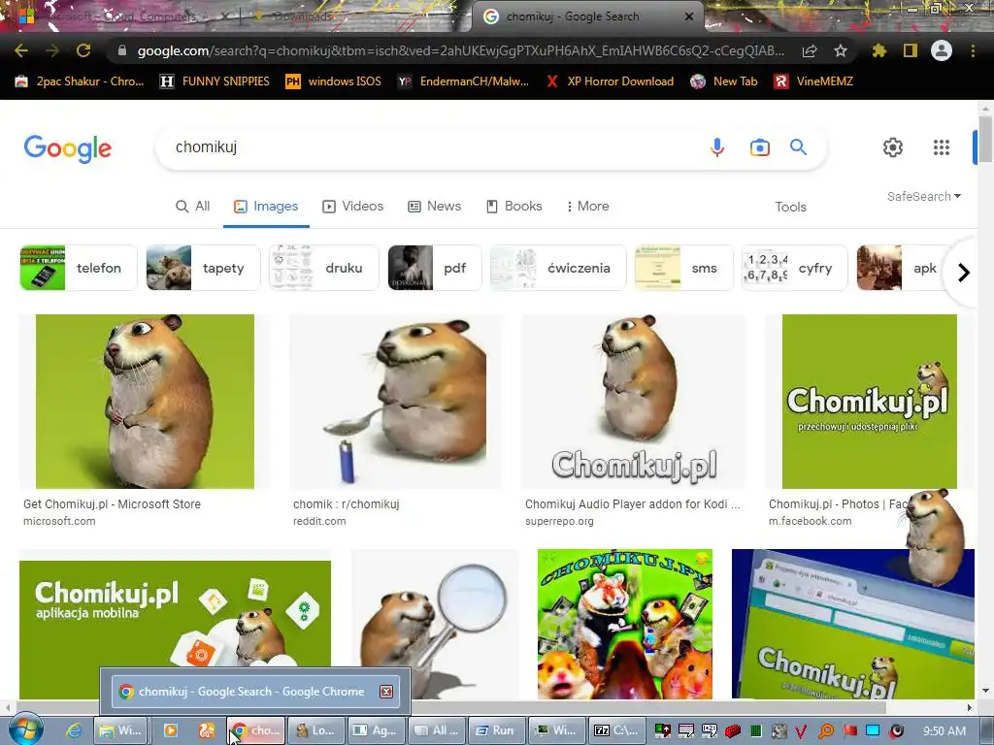Filter results with telefon chip
This screenshot has width=994, height=745.
[79, 268]
